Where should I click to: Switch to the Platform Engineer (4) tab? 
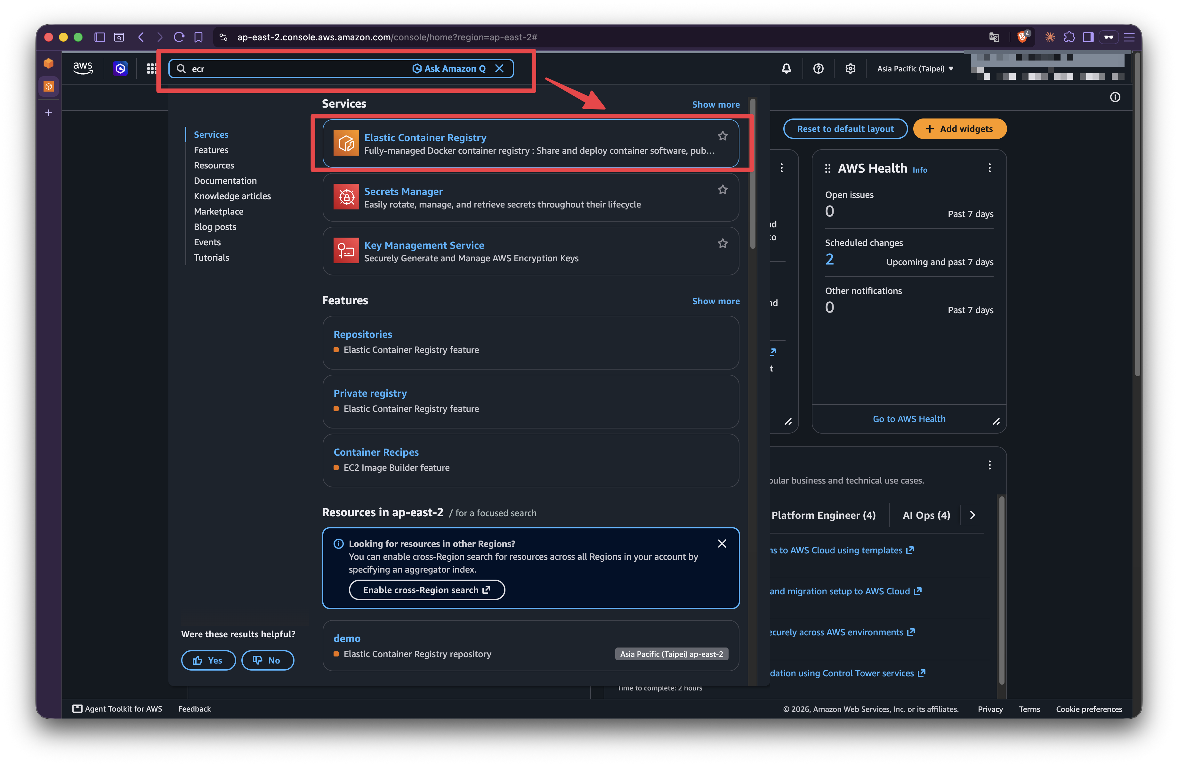point(824,515)
